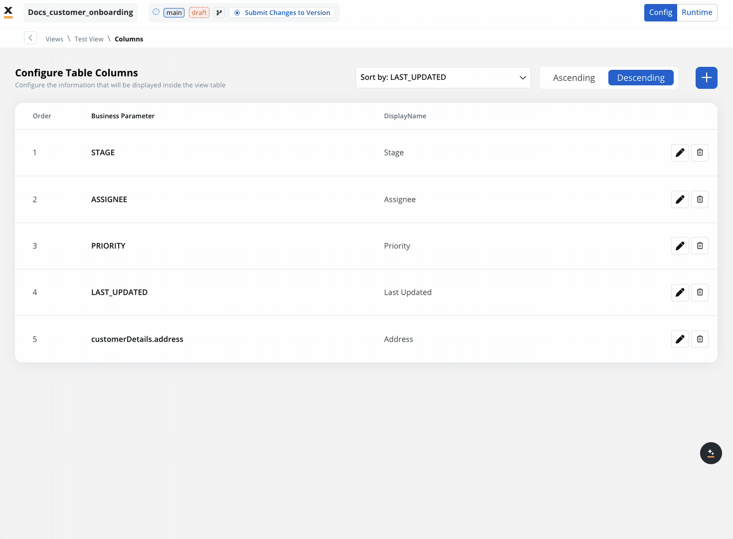Click the Order column header
The image size is (733, 539).
click(42, 116)
